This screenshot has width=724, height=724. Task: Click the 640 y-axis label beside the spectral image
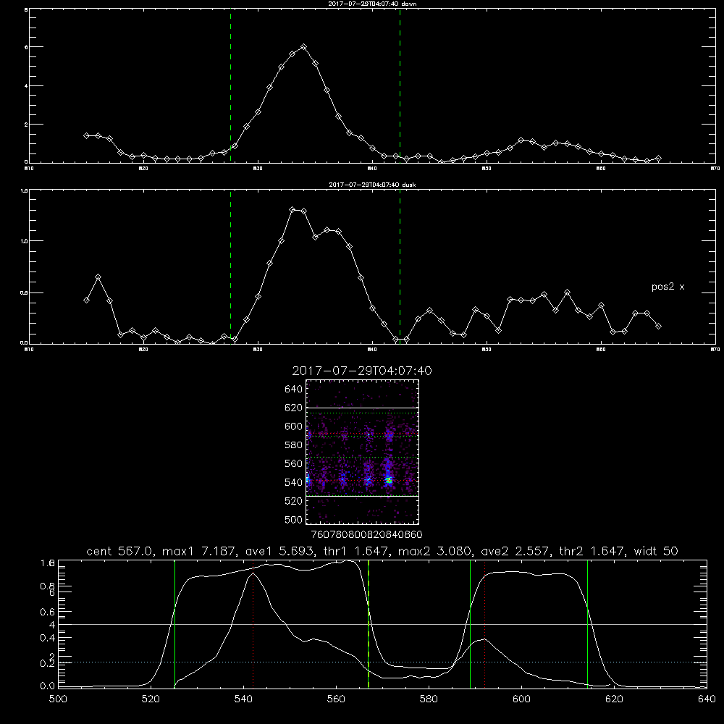[293, 390]
